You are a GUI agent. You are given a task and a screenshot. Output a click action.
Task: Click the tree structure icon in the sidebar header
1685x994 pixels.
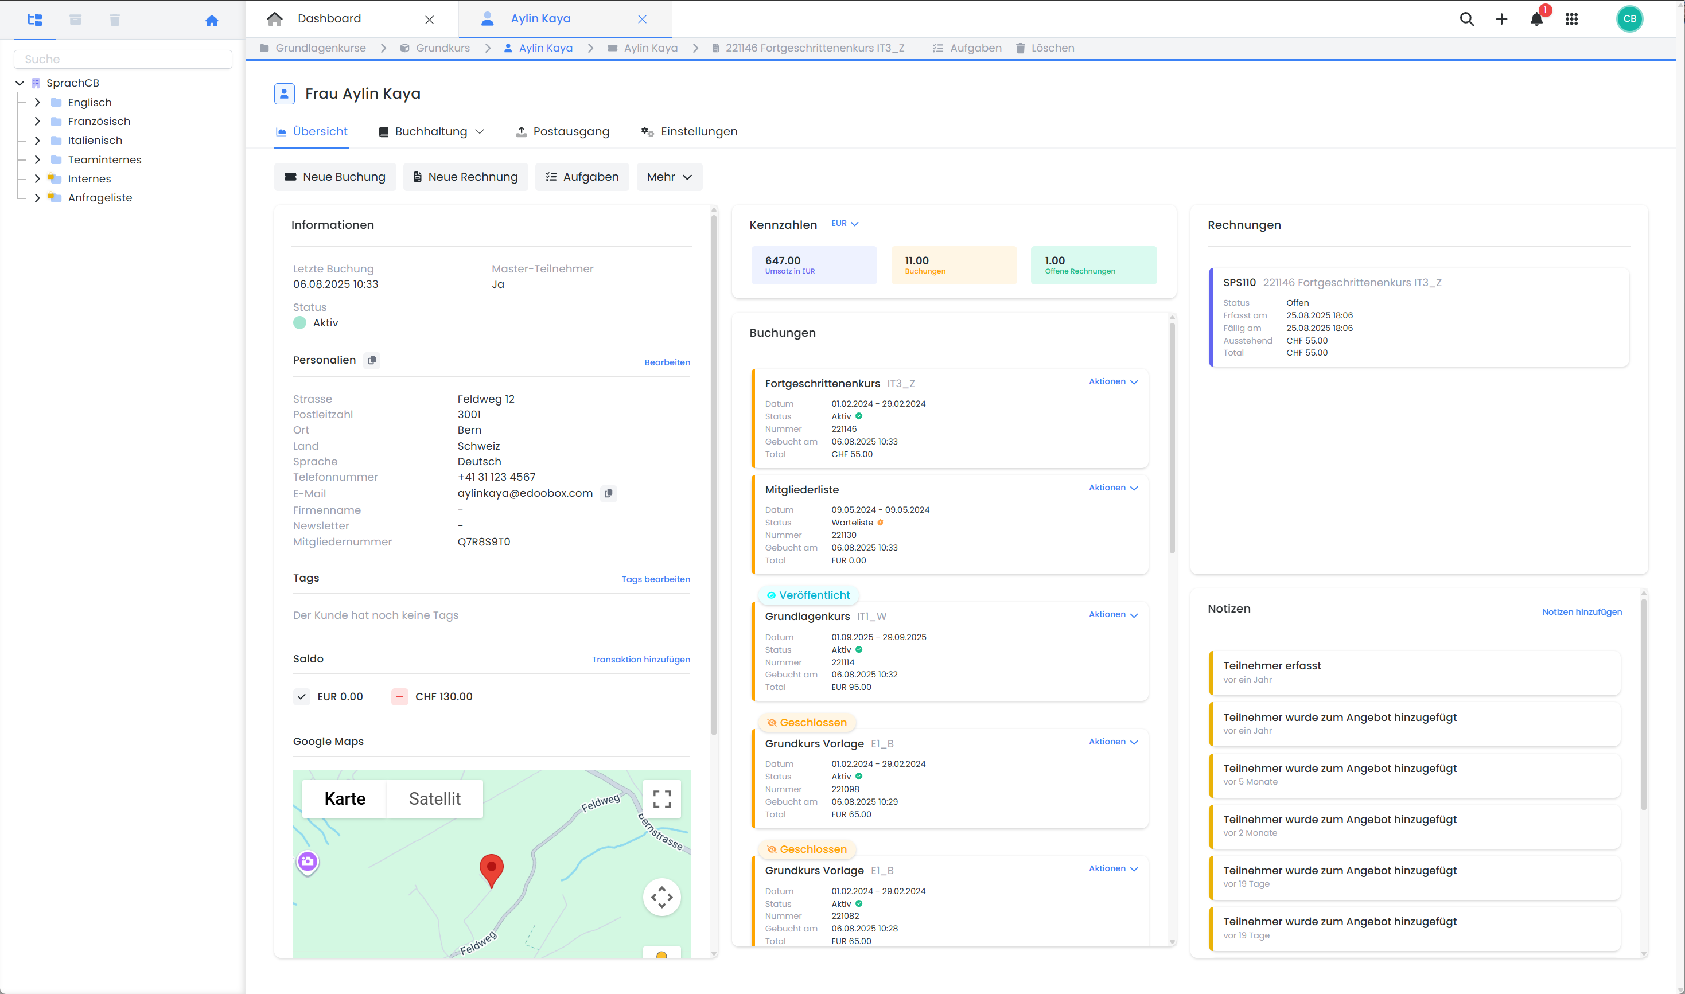pos(35,20)
